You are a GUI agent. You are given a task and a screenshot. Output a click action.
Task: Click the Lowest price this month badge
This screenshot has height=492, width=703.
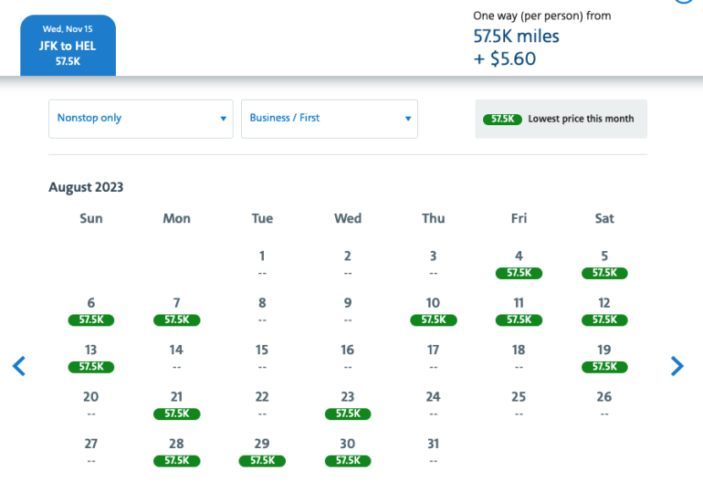pos(561,119)
